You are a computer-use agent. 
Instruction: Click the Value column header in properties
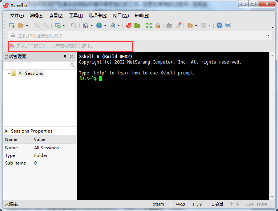[x=54, y=139]
